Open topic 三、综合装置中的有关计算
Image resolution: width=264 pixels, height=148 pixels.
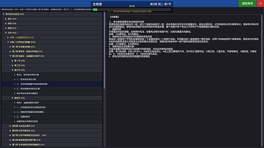pos(52,89)
